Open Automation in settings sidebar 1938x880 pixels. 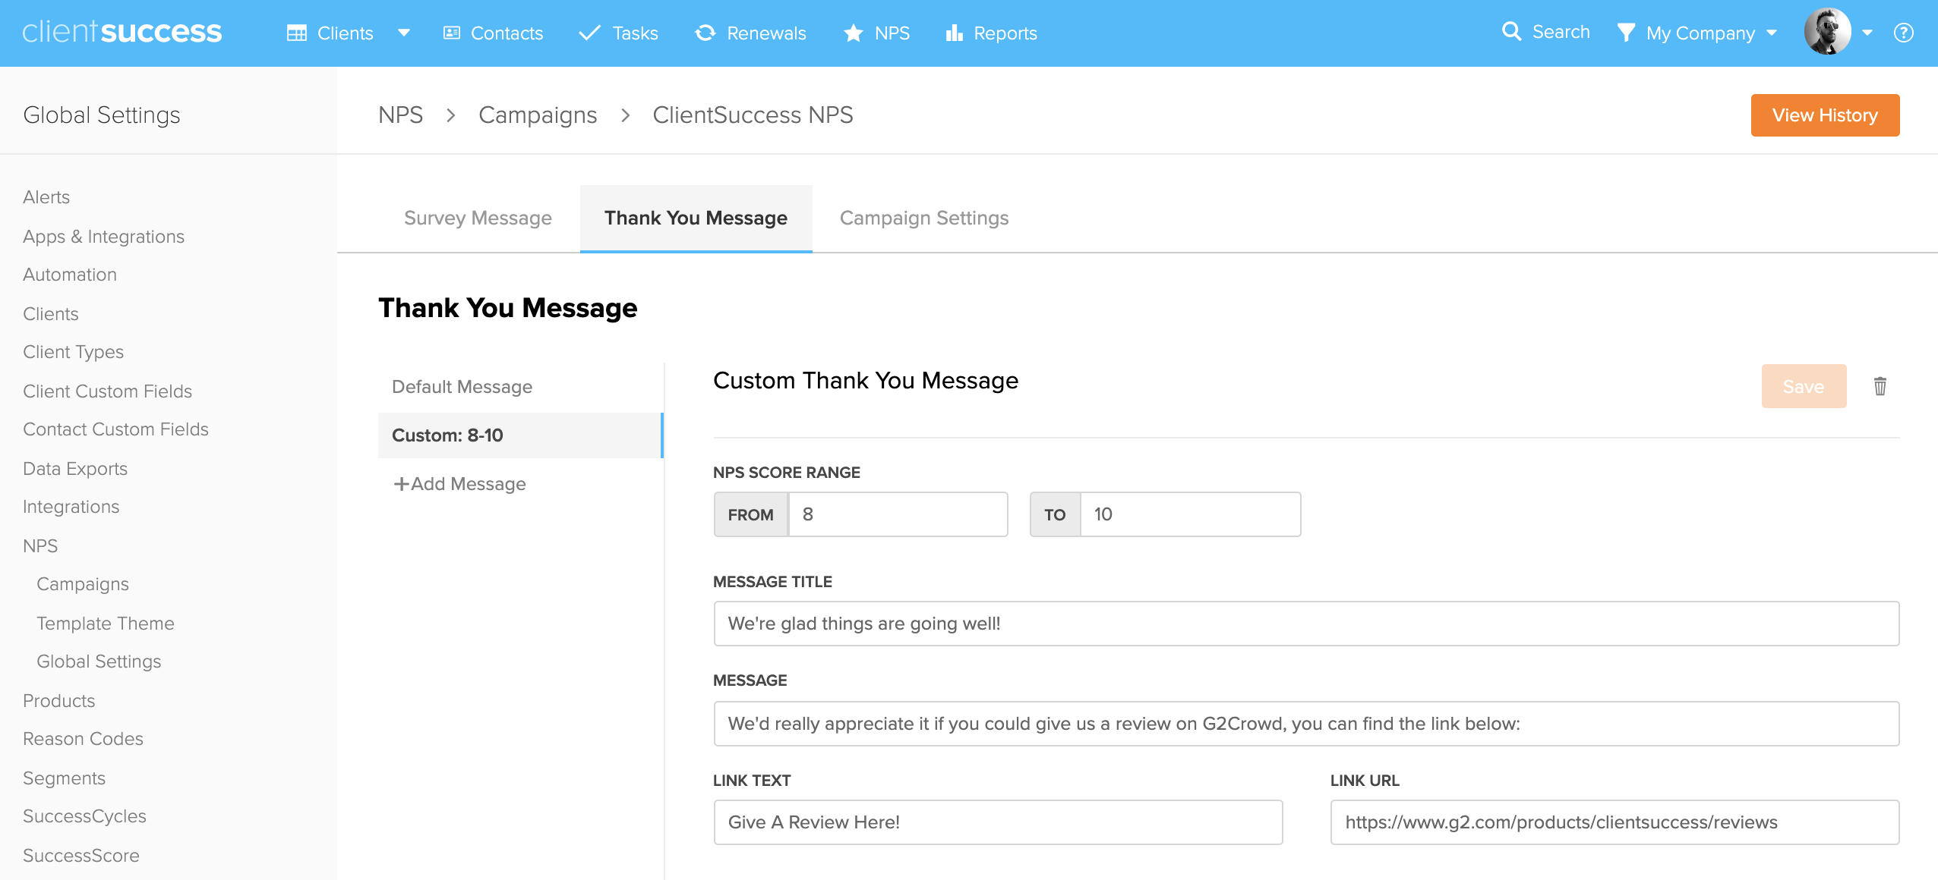pyautogui.click(x=70, y=275)
